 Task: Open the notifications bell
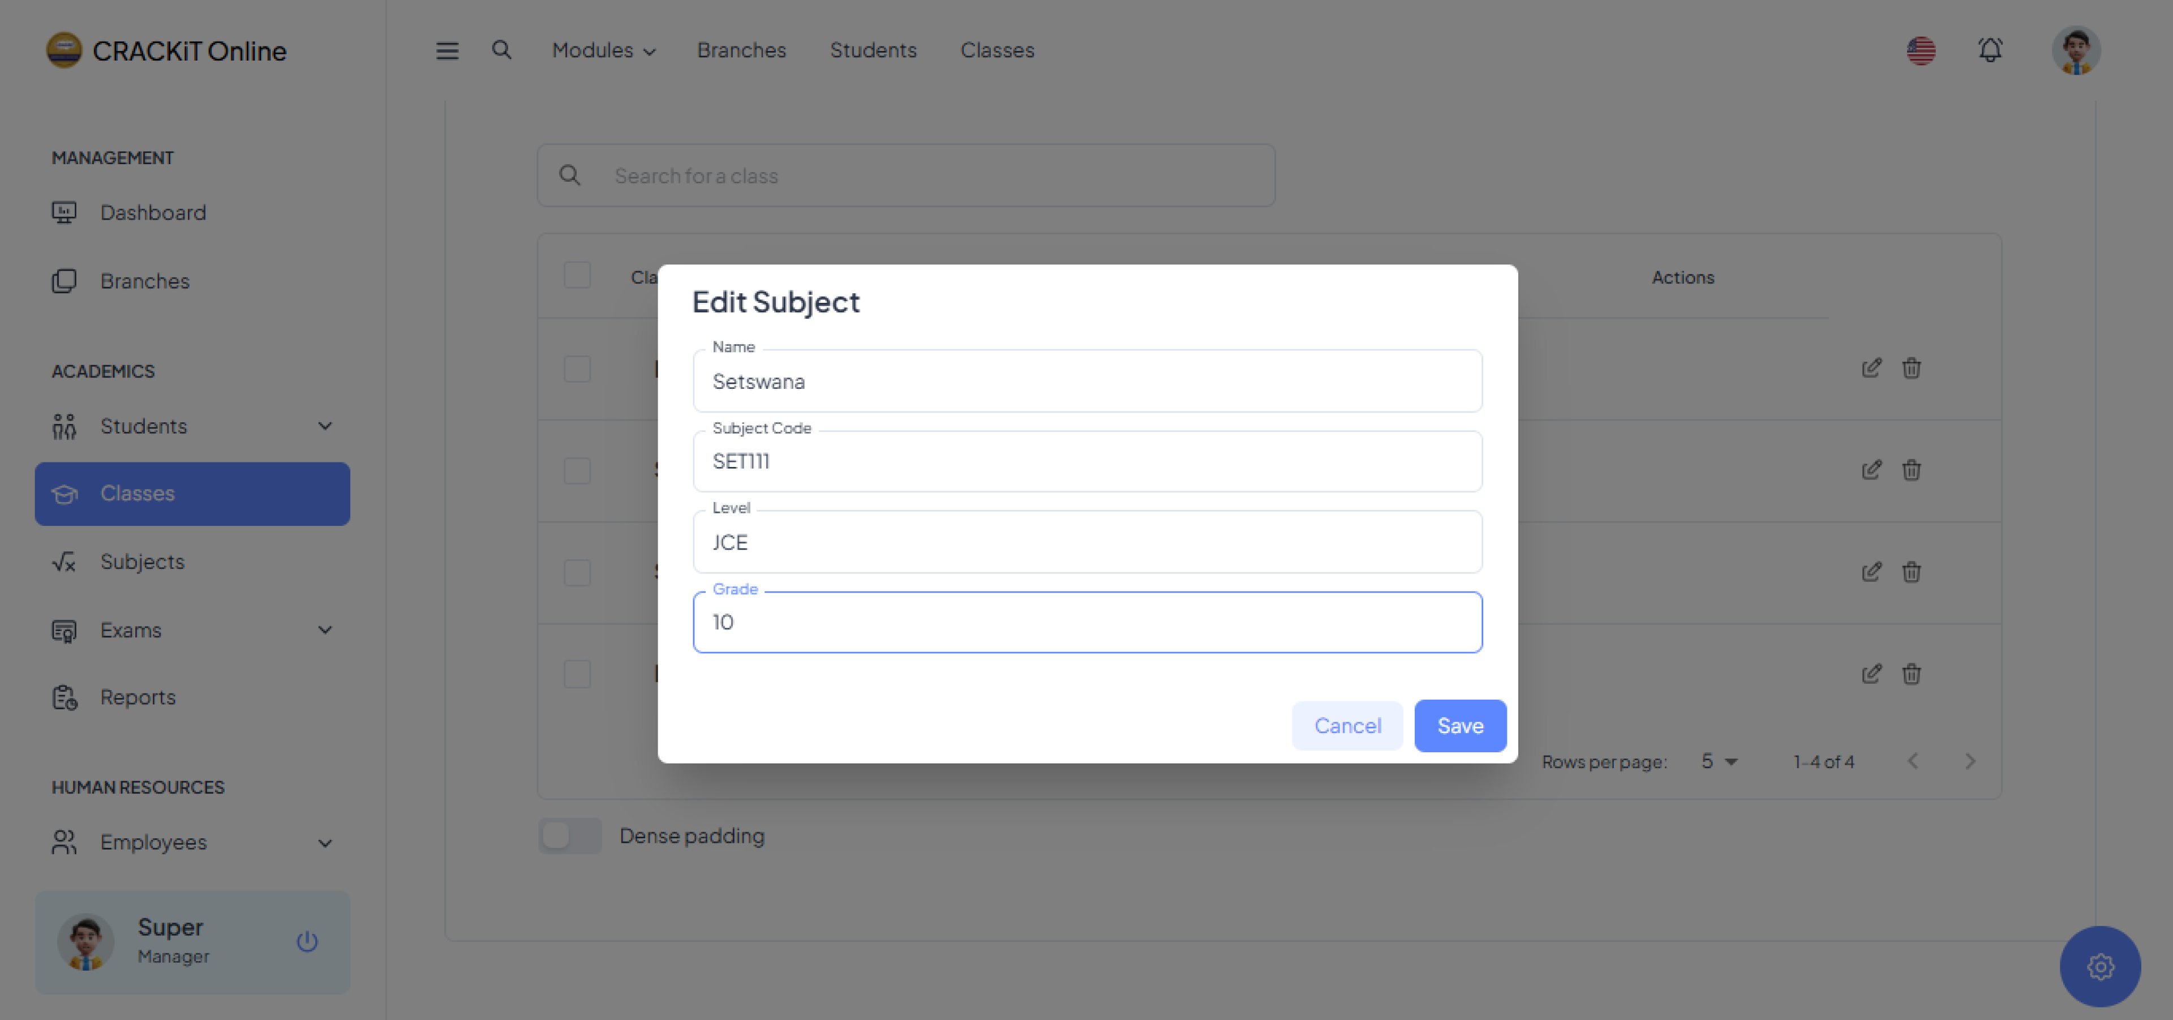pyautogui.click(x=1990, y=50)
